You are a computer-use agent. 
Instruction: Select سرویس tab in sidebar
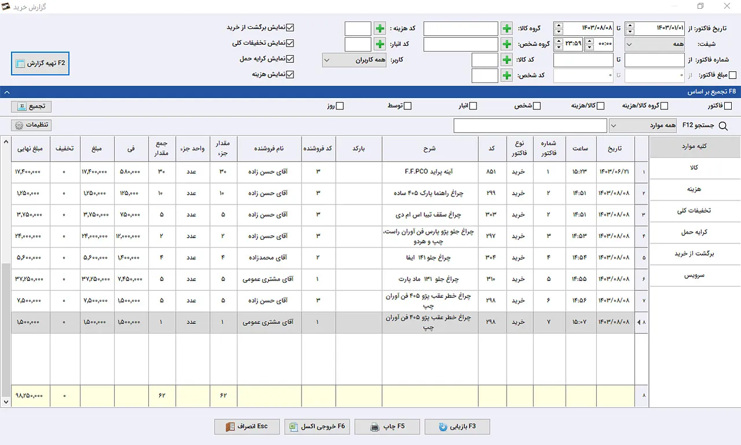(x=695, y=276)
